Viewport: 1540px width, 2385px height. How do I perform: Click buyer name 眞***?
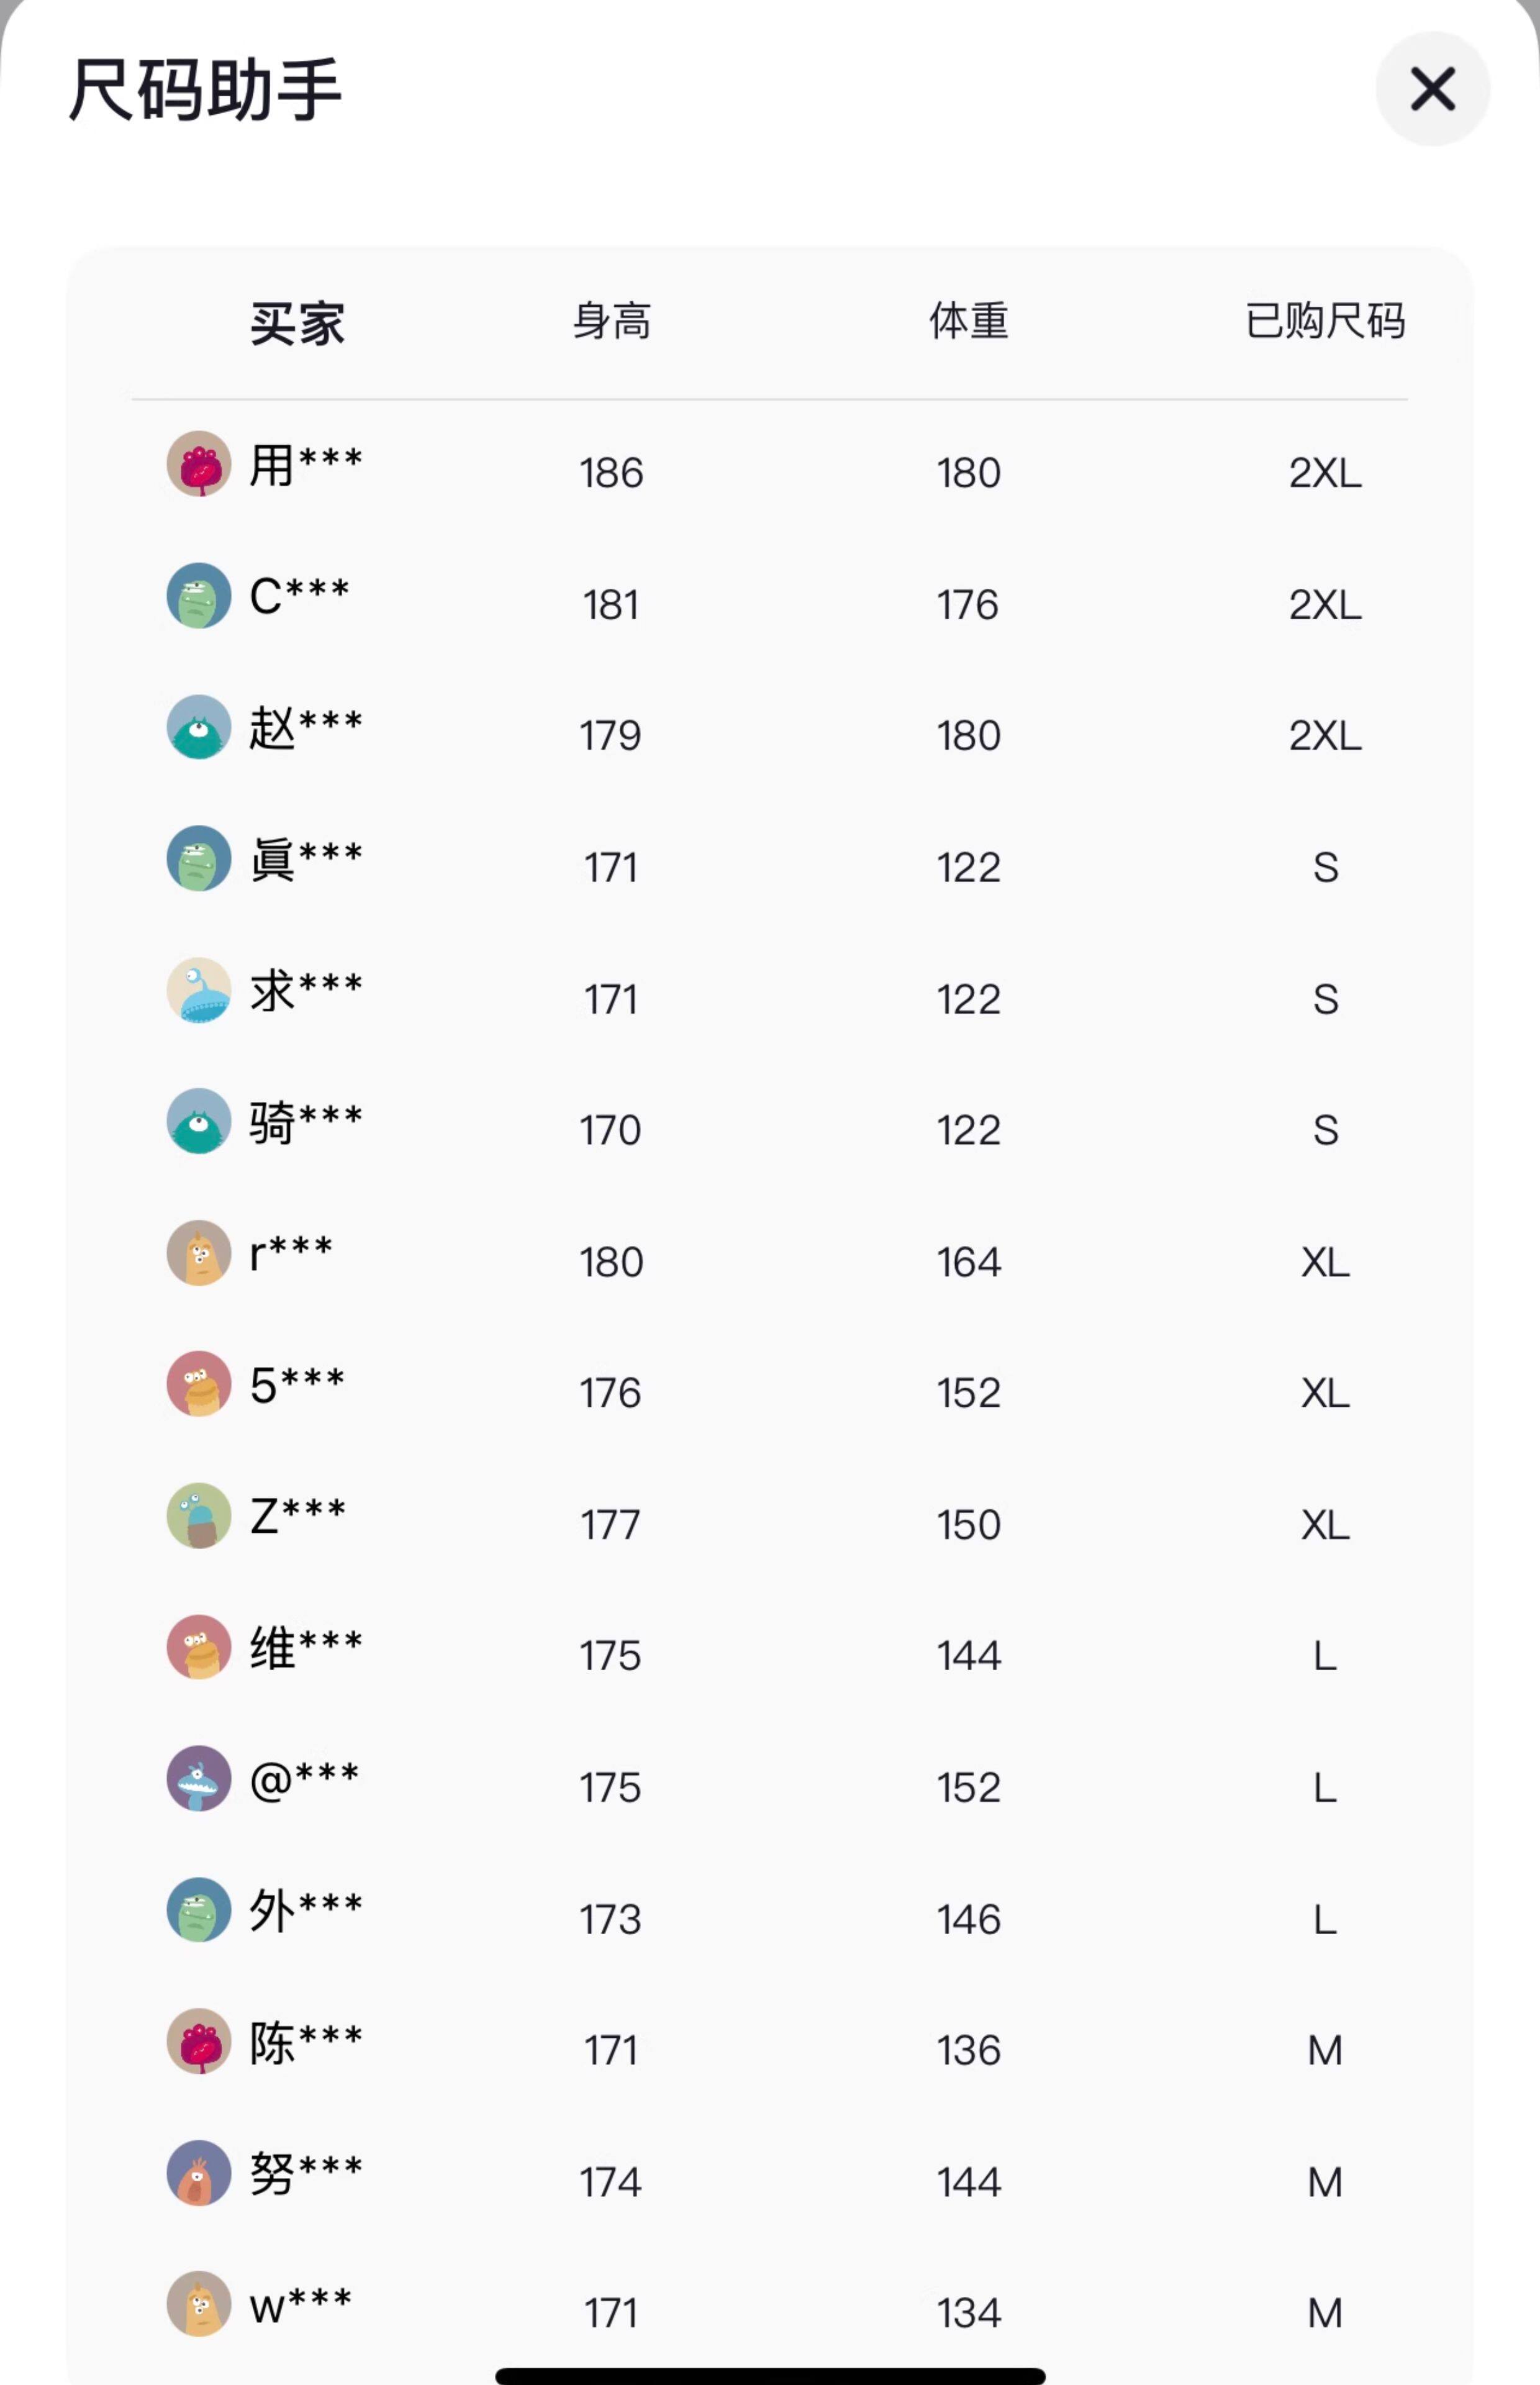coord(305,859)
